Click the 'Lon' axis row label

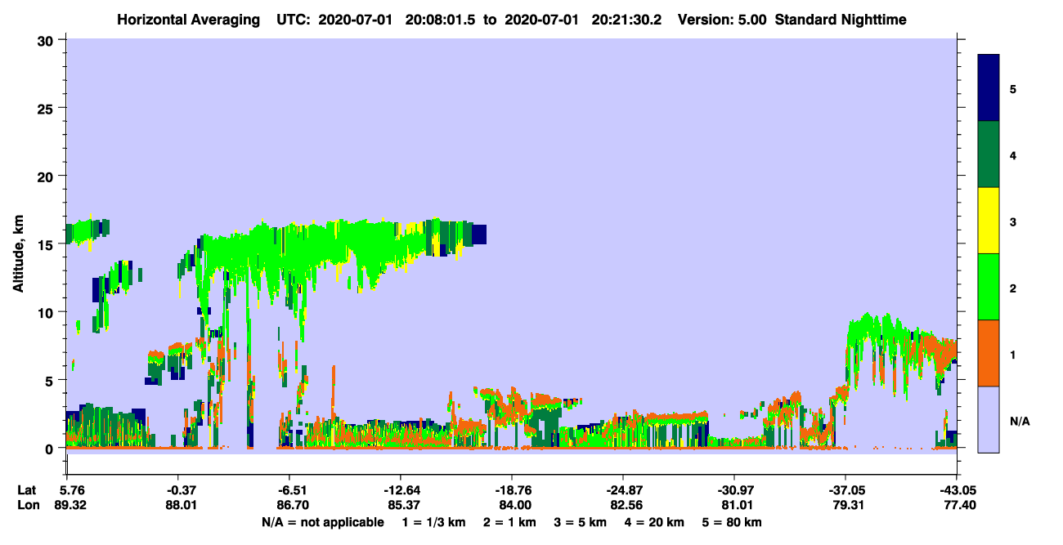click(x=27, y=505)
